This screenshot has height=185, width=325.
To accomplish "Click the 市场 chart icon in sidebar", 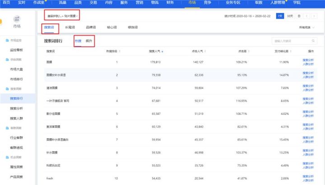I will click(x=17, y=19).
